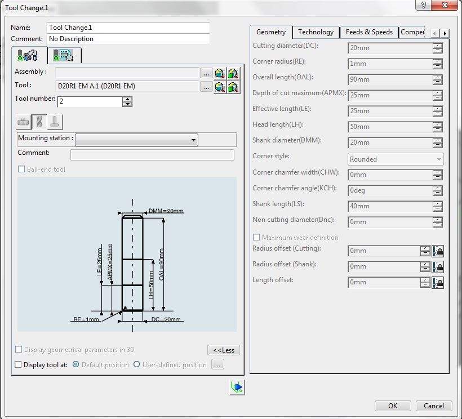Switch to the Technology tab

point(316,32)
